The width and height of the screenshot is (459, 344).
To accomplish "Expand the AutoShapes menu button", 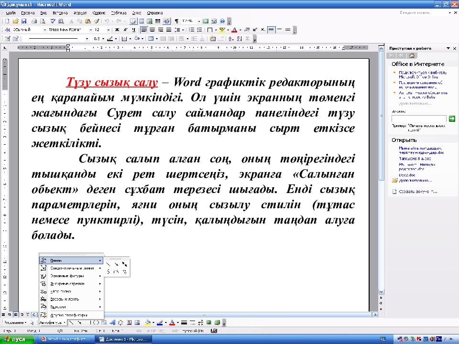I will click(53, 322).
